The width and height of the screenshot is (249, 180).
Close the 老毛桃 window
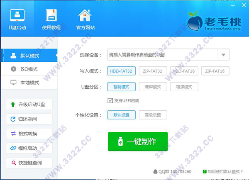tap(244, 5)
